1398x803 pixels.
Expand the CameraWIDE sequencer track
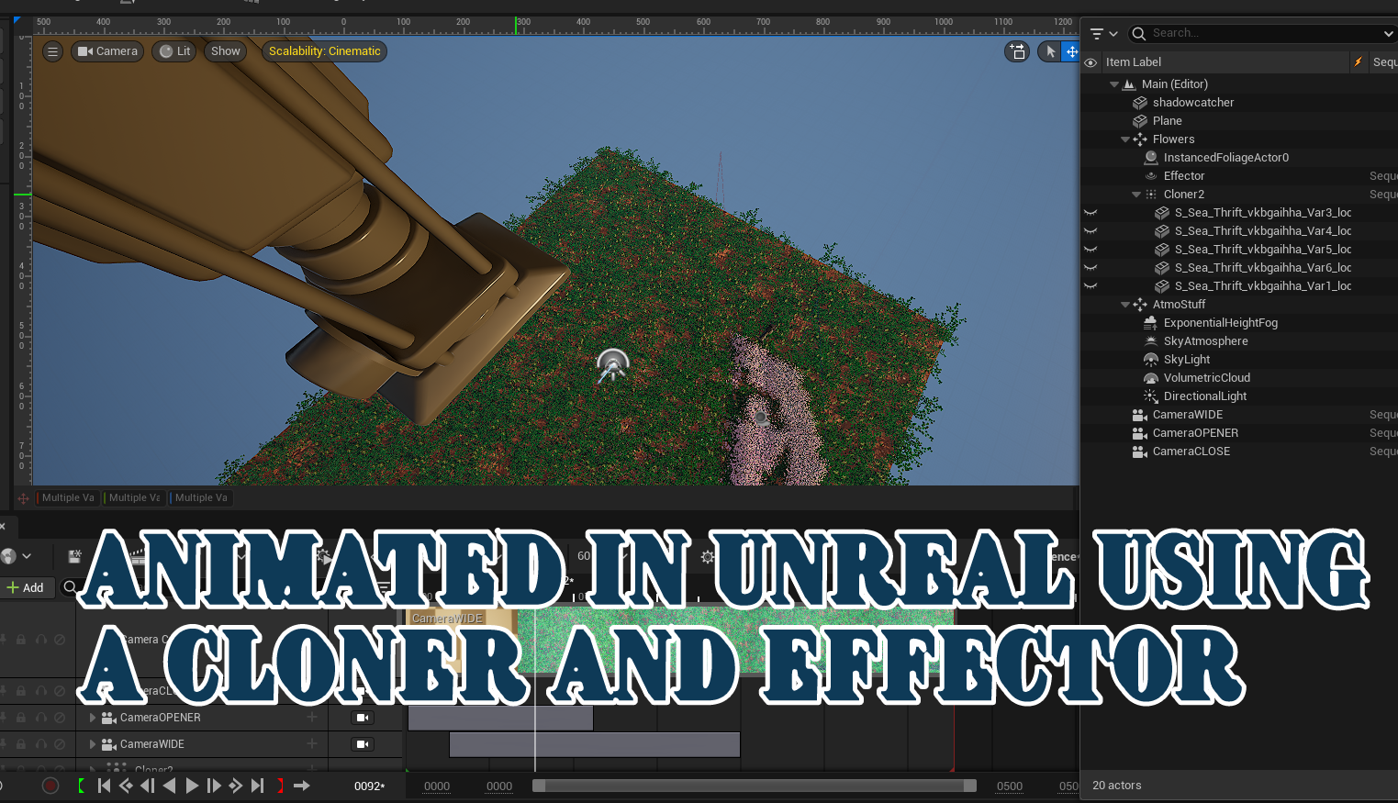pos(92,744)
